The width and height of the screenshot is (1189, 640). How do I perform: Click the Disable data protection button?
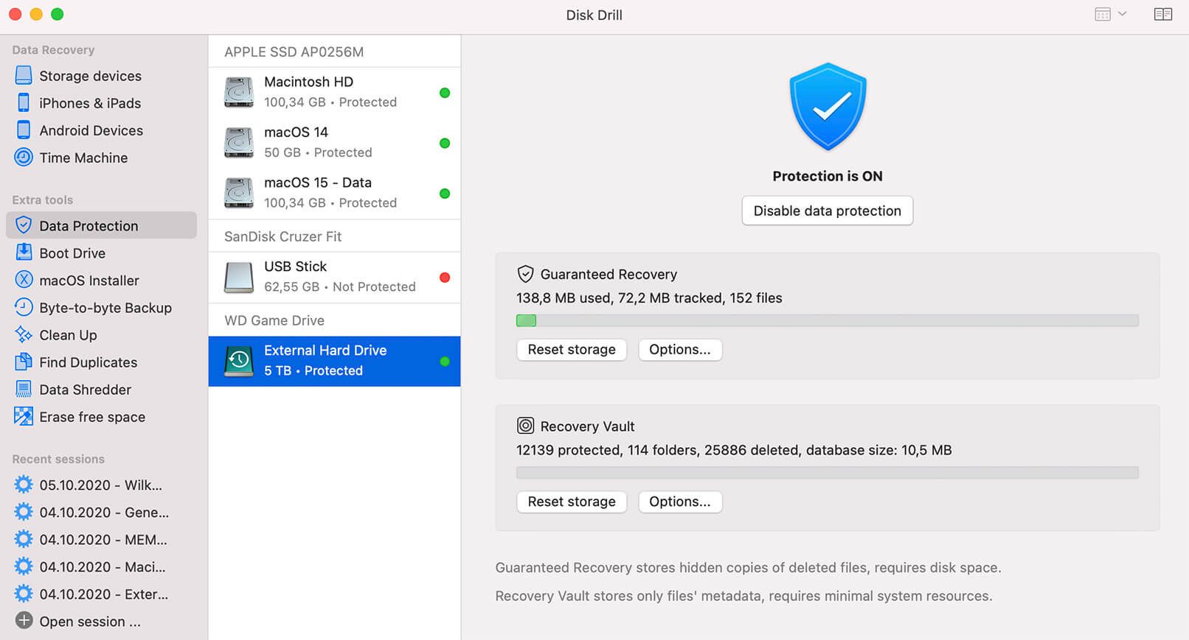(827, 211)
